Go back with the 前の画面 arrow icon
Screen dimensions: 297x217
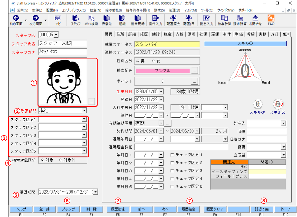coord(16,18)
